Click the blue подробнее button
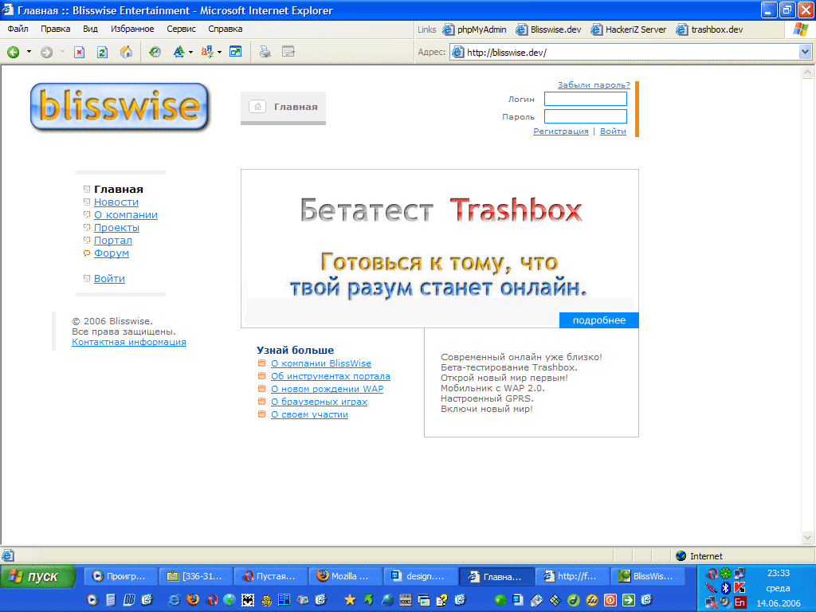The image size is (816, 612). [599, 320]
